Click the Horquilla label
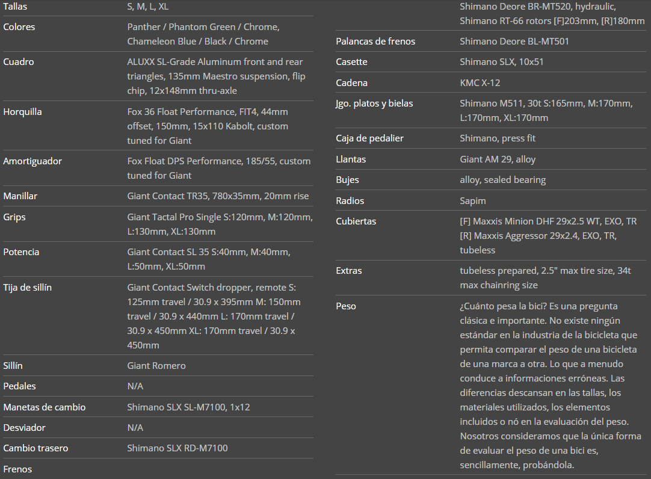The height and width of the screenshot is (479, 651). point(22,112)
